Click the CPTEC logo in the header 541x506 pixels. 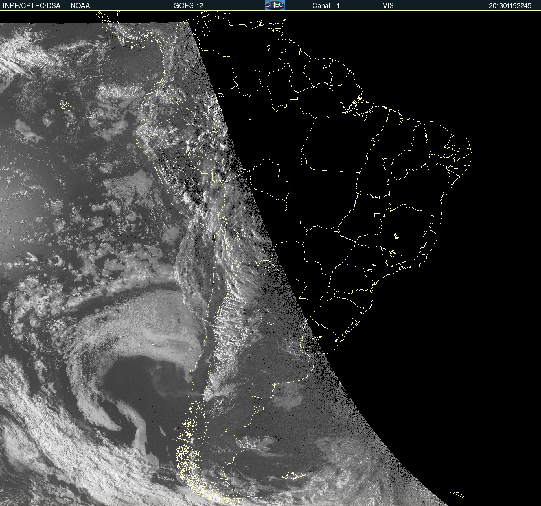275,5
